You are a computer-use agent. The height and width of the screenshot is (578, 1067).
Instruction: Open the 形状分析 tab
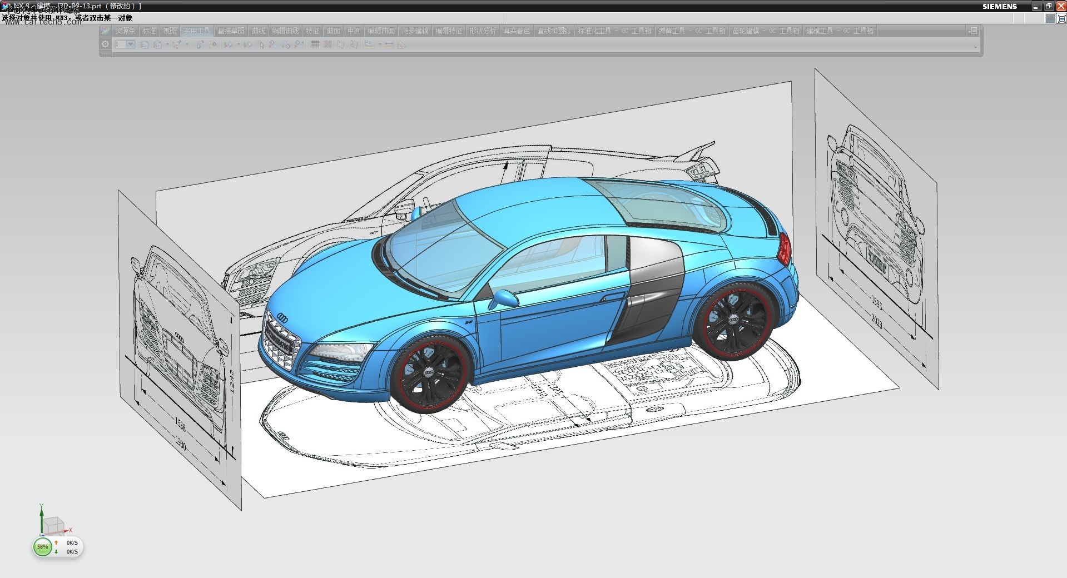(x=483, y=31)
